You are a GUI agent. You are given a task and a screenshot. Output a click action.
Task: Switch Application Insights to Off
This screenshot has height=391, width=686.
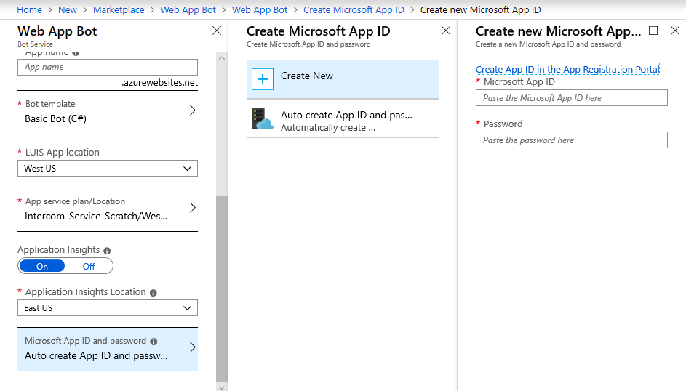(89, 266)
